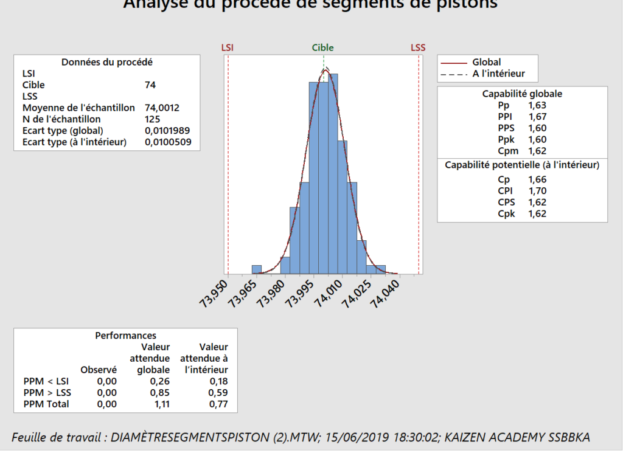The height and width of the screenshot is (467, 623).
Task: Select the CPI value 1,70
Action: tap(537, 191)
